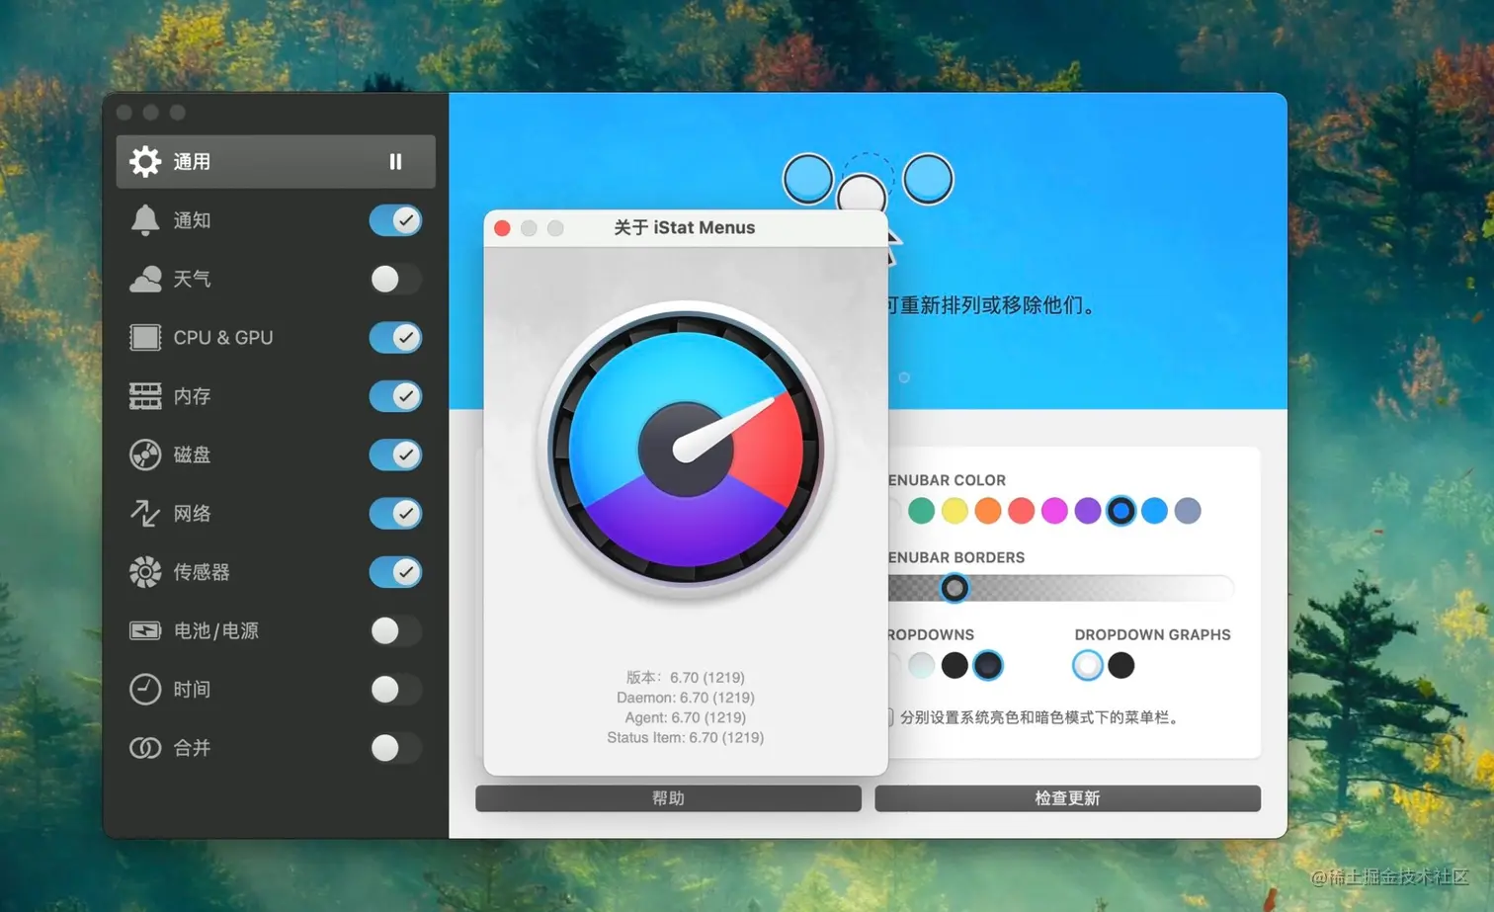Click the 网络 arrows icon
This screenshot has height=912, width=1494.
point(145,513)
